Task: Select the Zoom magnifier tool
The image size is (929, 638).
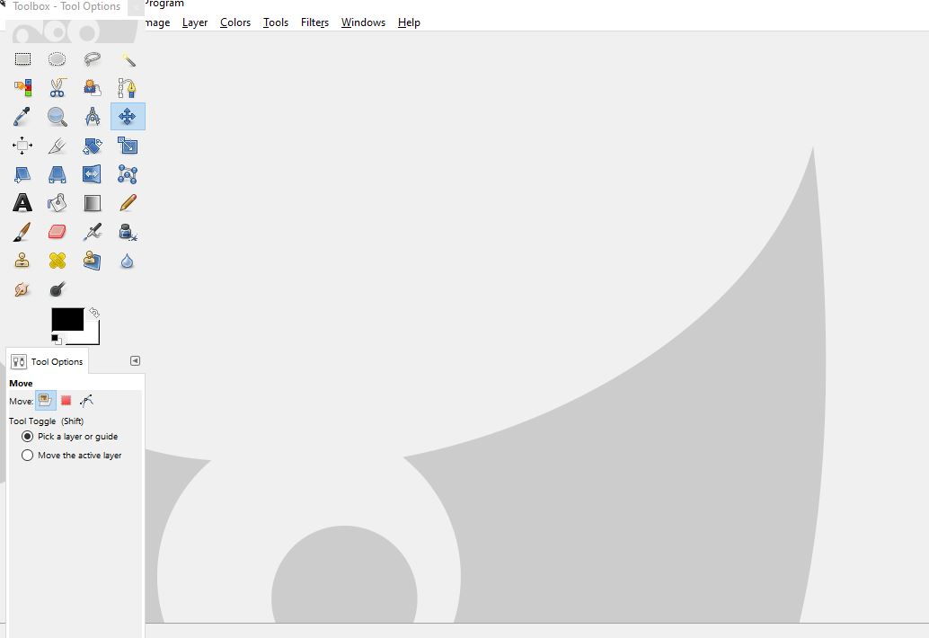Action: click(57, 117)
